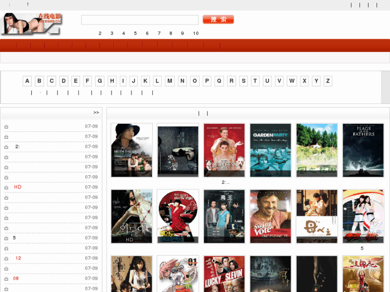Open the Flags of Our Fathers poster

363,151
